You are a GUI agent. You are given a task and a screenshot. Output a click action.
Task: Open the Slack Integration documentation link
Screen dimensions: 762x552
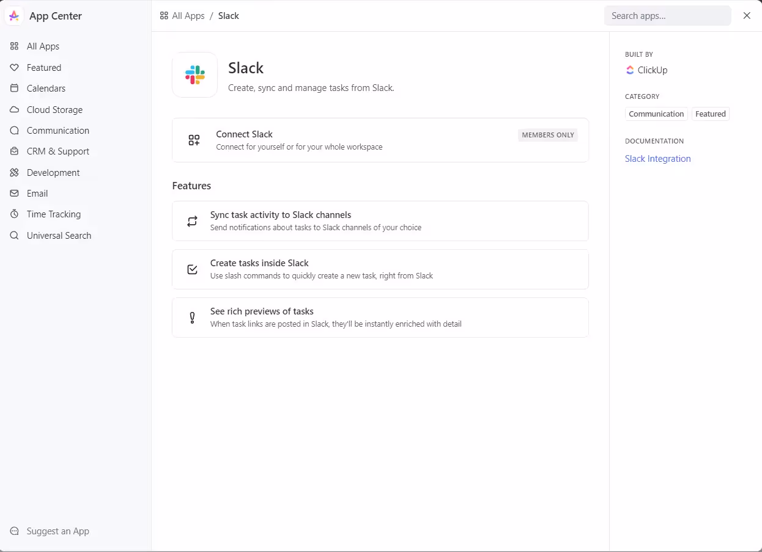pos(657,158)
